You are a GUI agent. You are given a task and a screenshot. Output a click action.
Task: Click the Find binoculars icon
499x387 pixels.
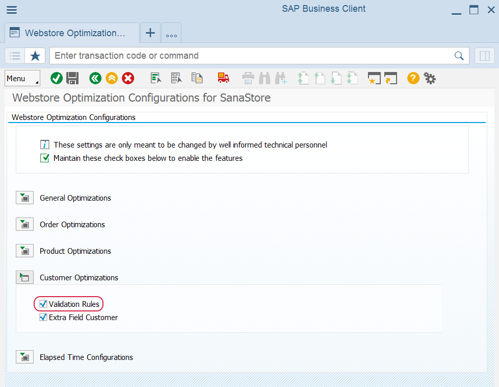tap(265, 78)
